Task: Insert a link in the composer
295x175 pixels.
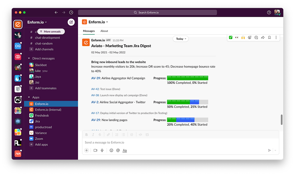Action: tap(108, 134)
